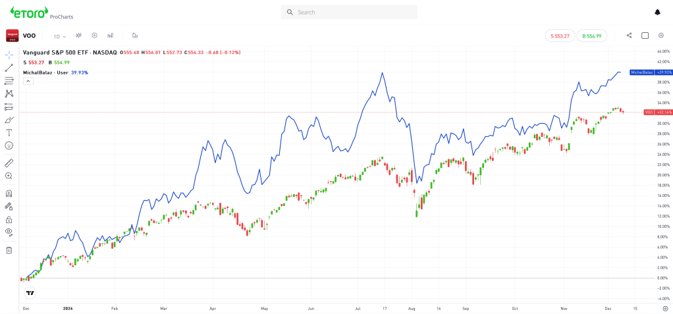The width and height of the screenshot is (673, 314).
Task: Select the text annotation tool
Action: coord(9,132)
